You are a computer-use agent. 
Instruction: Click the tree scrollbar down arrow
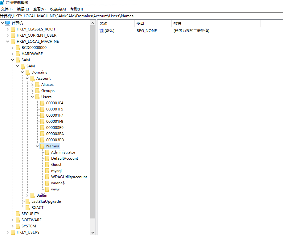click(92, 233)
